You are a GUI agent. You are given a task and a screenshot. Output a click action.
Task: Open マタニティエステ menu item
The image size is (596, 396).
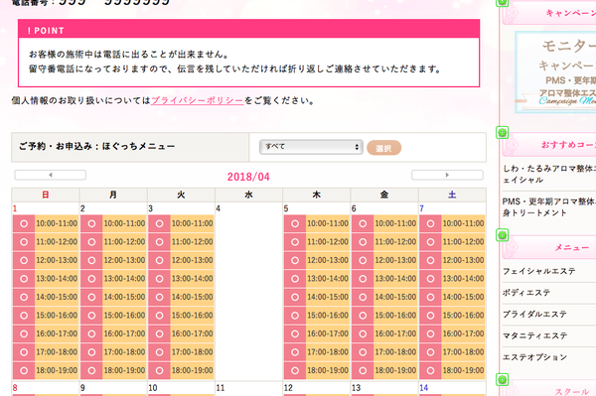pos(534,335)
